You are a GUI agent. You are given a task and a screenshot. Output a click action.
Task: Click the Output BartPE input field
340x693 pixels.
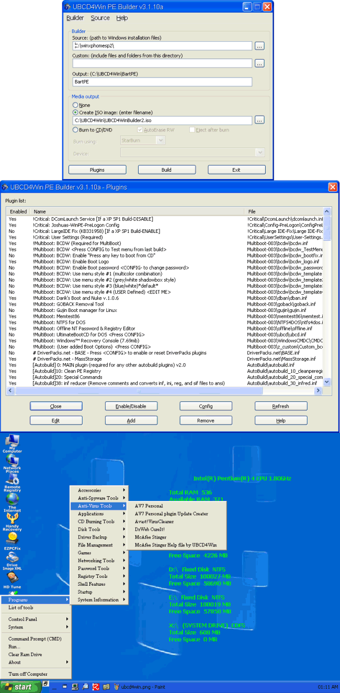click(x=162, y=82)
